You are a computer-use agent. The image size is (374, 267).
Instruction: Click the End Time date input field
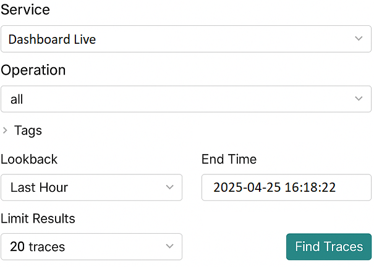click(286, 187)
